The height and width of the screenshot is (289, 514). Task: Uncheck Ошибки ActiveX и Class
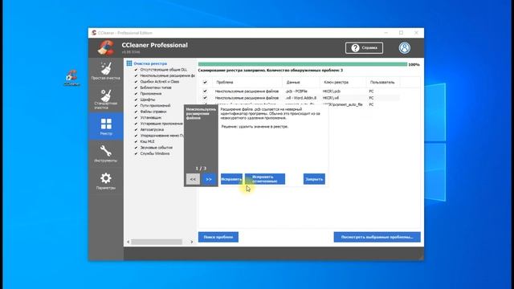point(136,82)
